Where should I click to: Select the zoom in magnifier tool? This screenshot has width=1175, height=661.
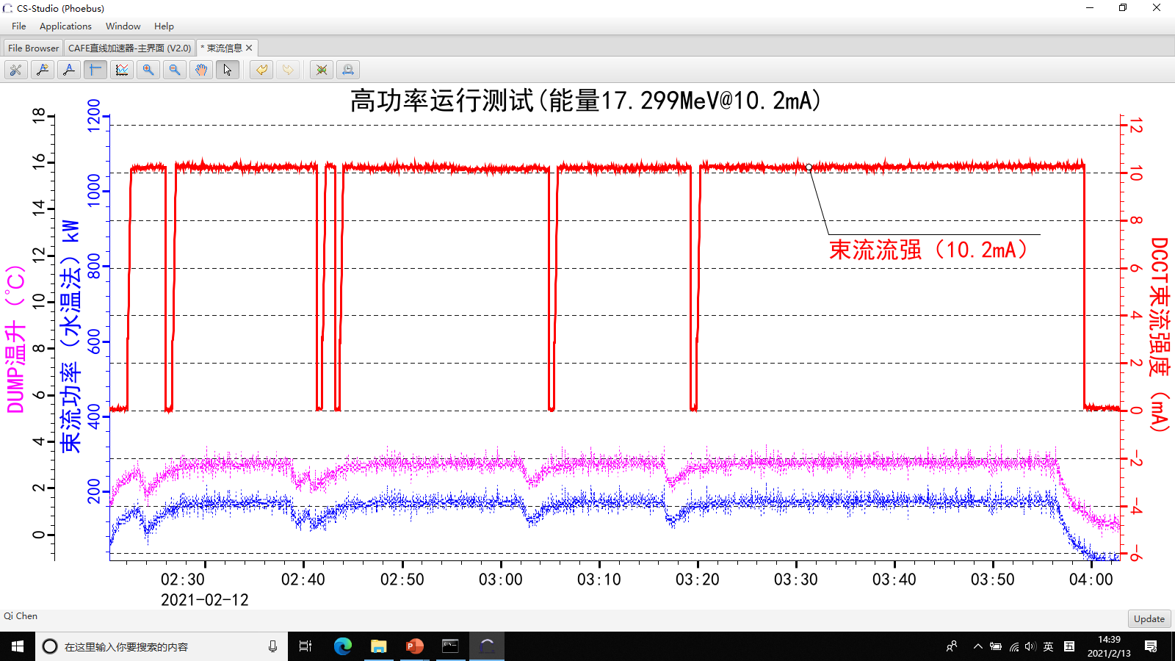[148, 70]
